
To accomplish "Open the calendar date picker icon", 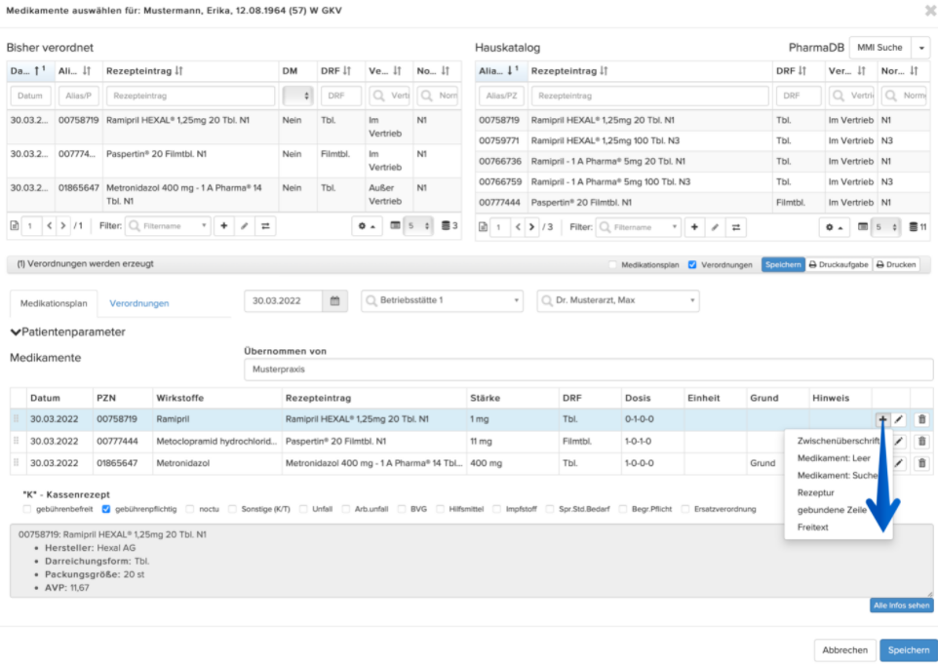I will click(x=335, y=300).
